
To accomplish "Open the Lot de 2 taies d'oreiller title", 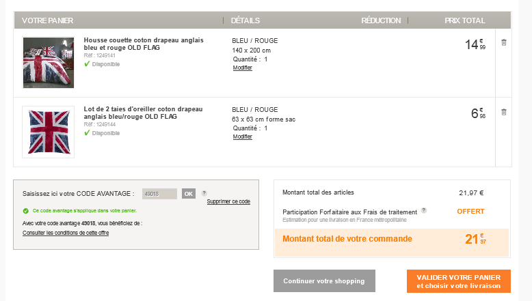I will [144, 113].
